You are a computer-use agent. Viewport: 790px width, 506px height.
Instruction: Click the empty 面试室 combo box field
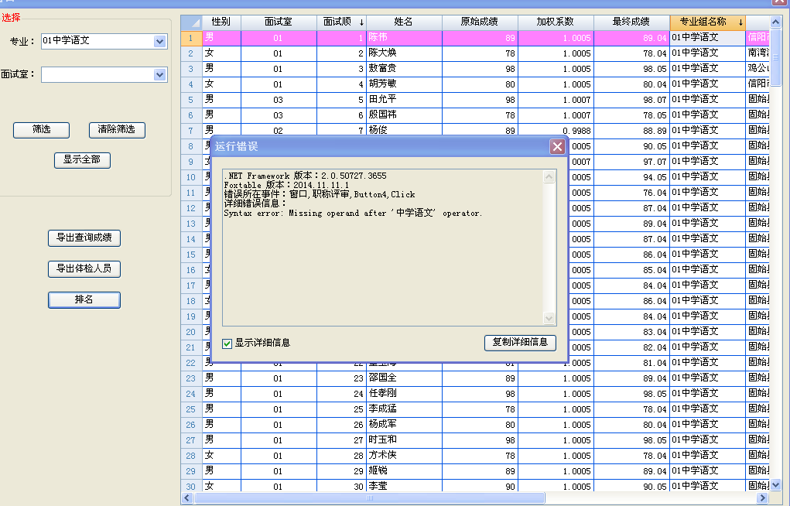coord(97,74)
